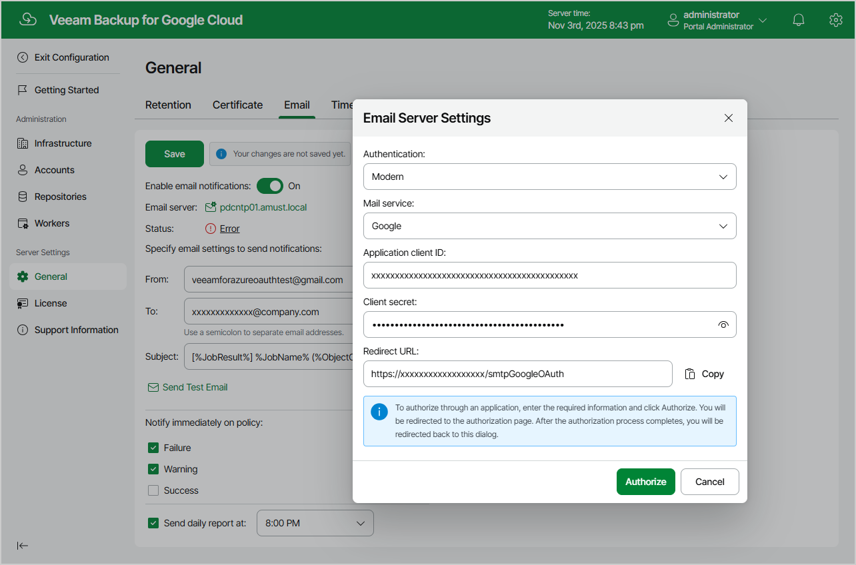Uncheck the Warning checkbox

click(x=153, y=469)
